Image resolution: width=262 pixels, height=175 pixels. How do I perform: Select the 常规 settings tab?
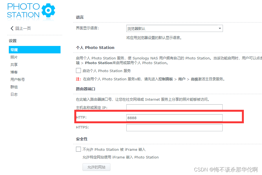[x=35, y=50]
